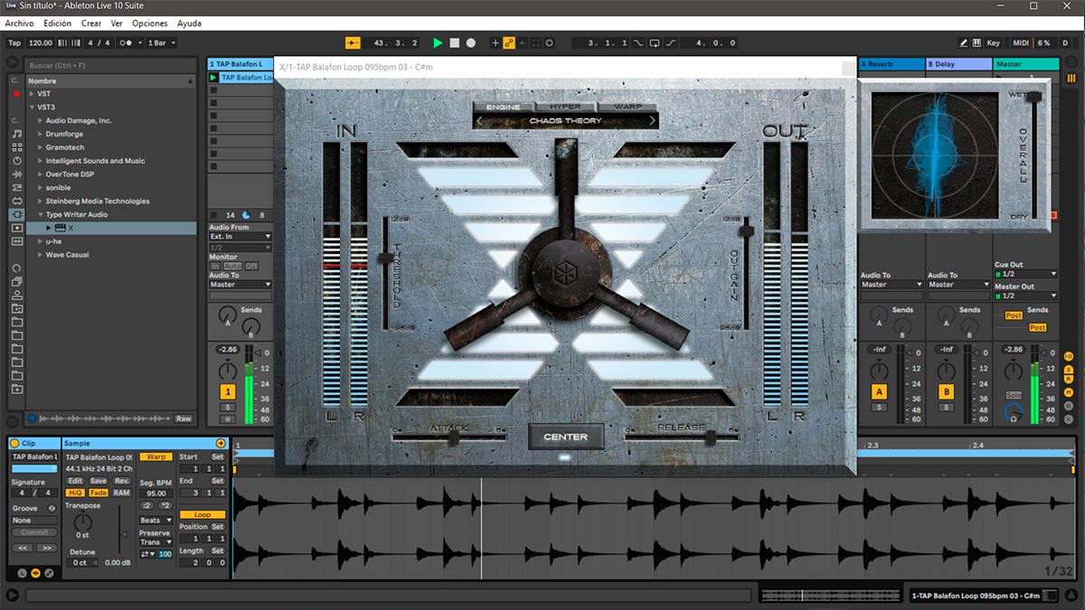Toggle the clip Loop button

click(x=203, y=515)
